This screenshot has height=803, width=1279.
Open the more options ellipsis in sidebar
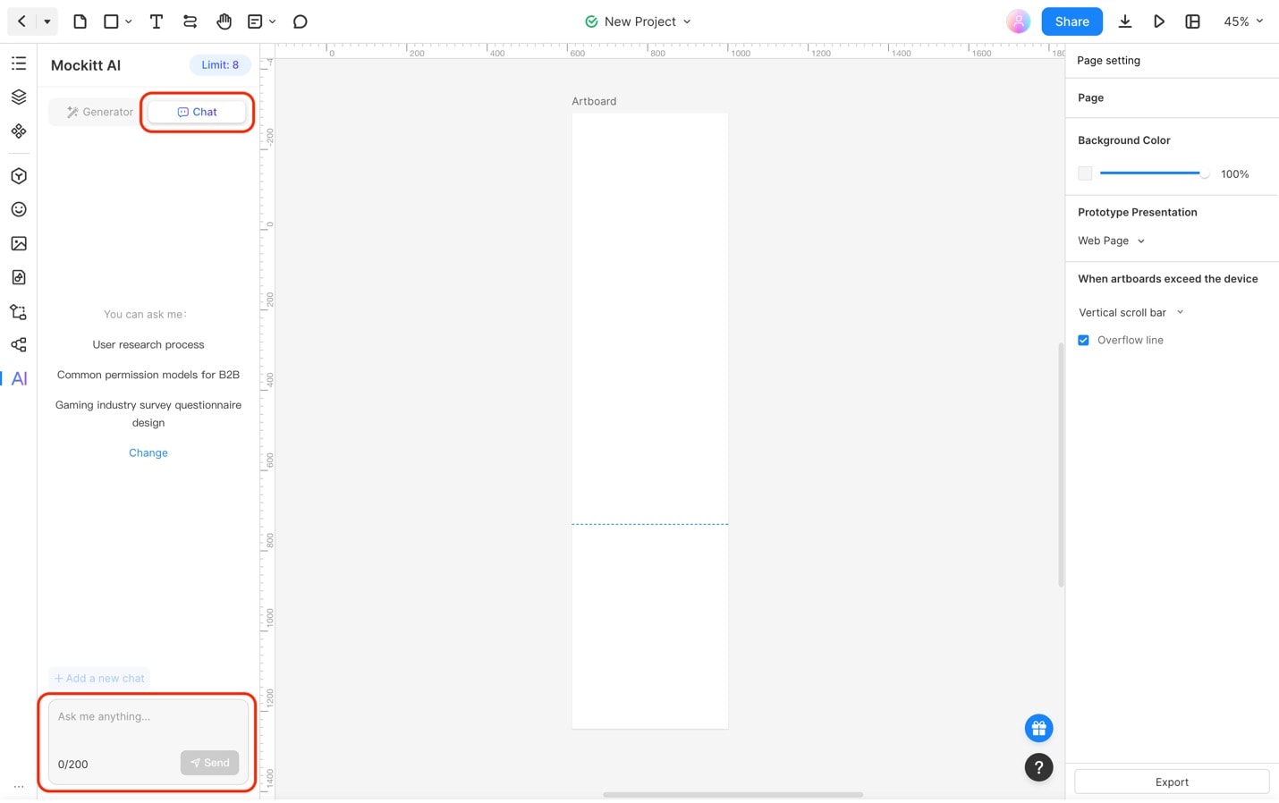tap(19, 787)
